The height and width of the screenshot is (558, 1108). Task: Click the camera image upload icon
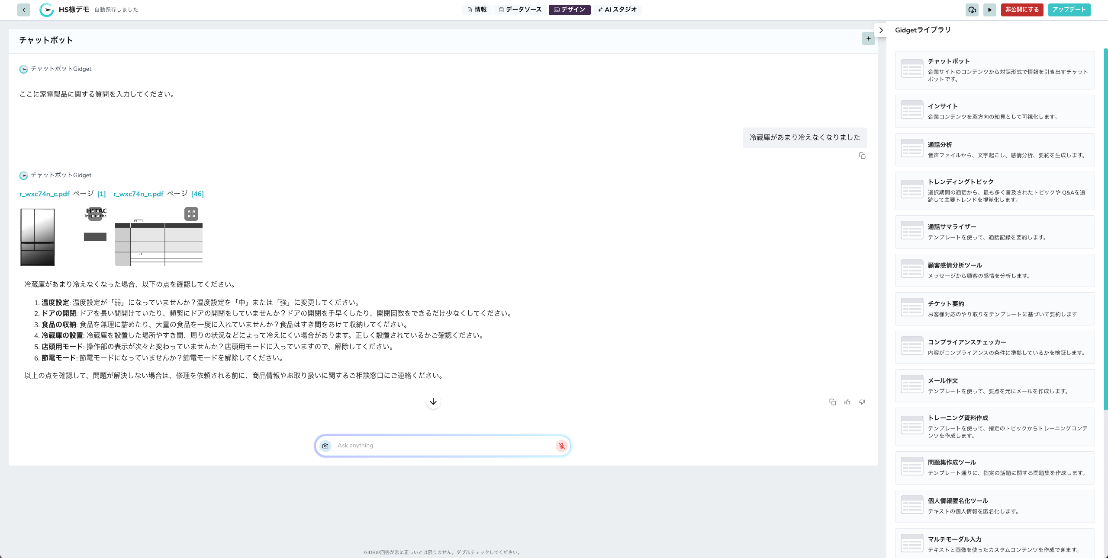pyautogui.click(x=325, y=446)
